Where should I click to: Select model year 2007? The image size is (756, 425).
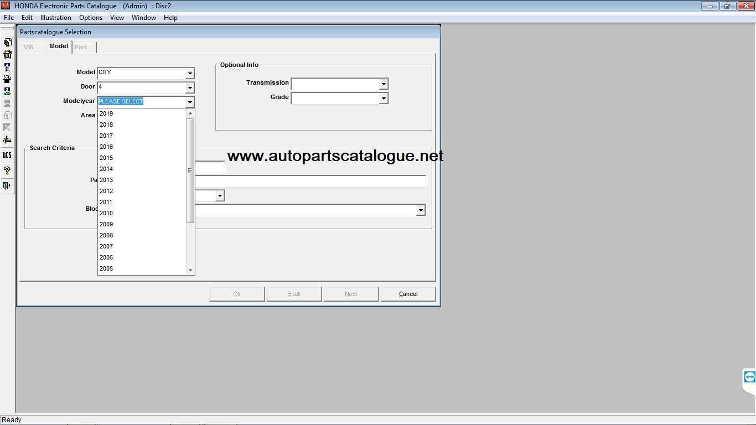point(142,246)
